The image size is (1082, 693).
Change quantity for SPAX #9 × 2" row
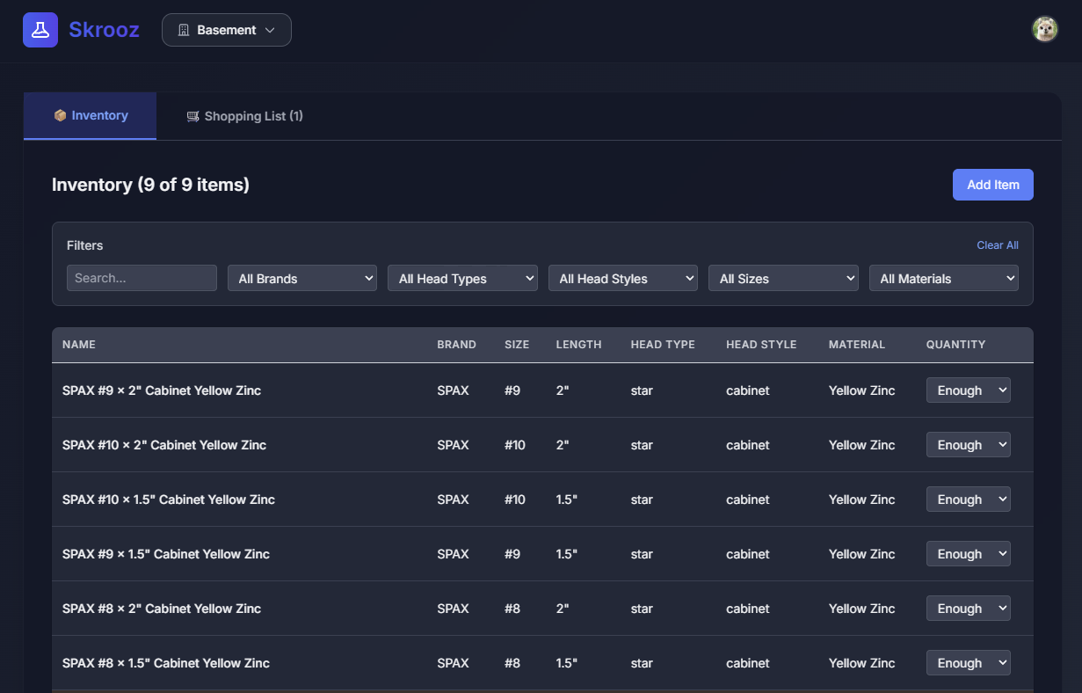(968, 390)
